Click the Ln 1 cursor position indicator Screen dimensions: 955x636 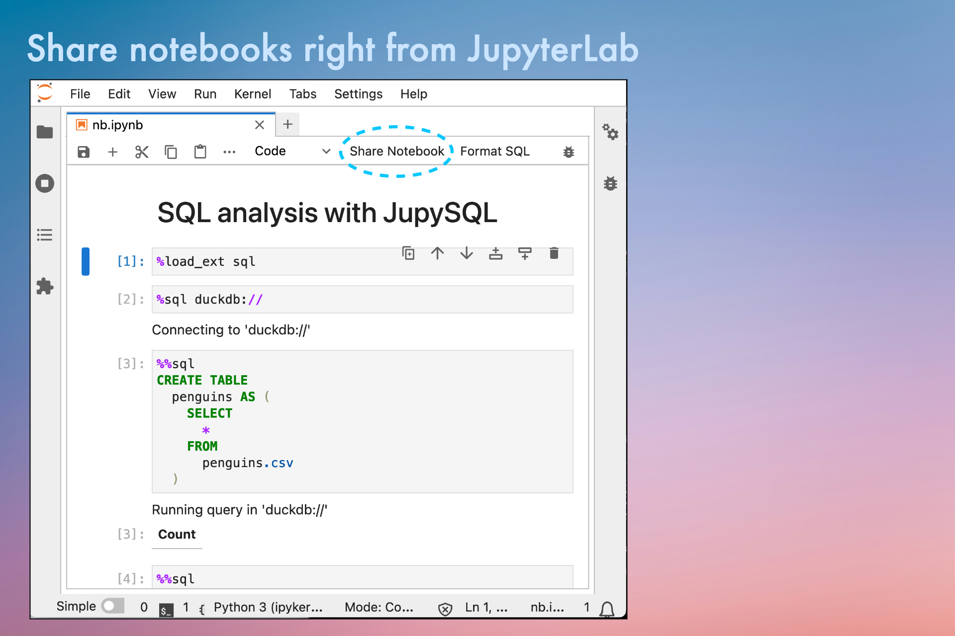[486, 607]
